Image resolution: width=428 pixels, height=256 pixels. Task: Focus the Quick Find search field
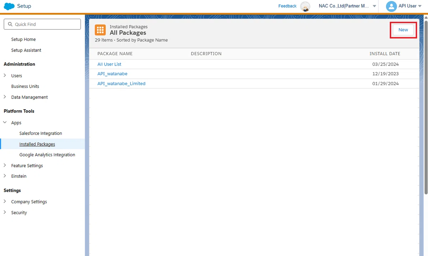click(x=42, y=24)
